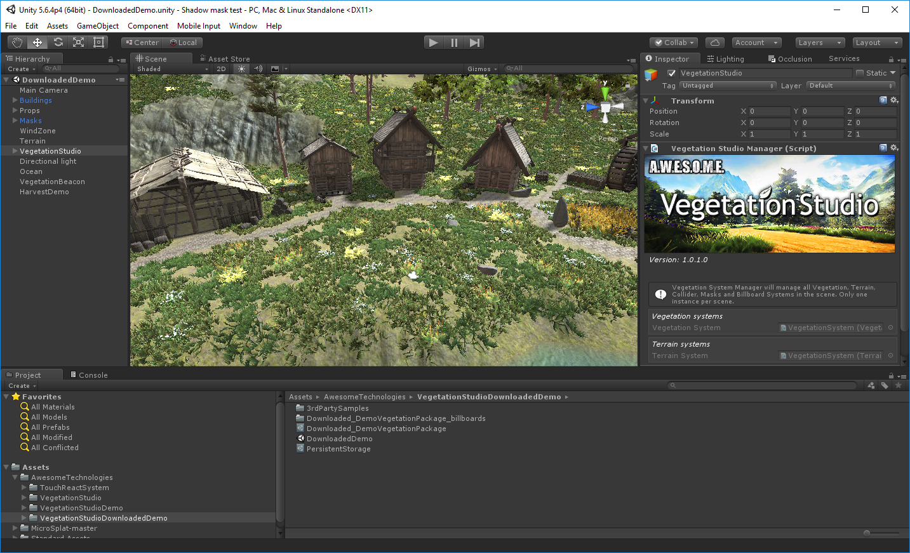The height and width of the screenshot is (553, 910).
Task: Open Transform component gear menu
Action: tap(894, 100)
